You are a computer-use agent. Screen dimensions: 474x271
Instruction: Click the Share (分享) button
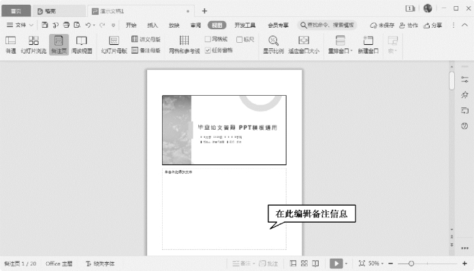tap(432, 25)
